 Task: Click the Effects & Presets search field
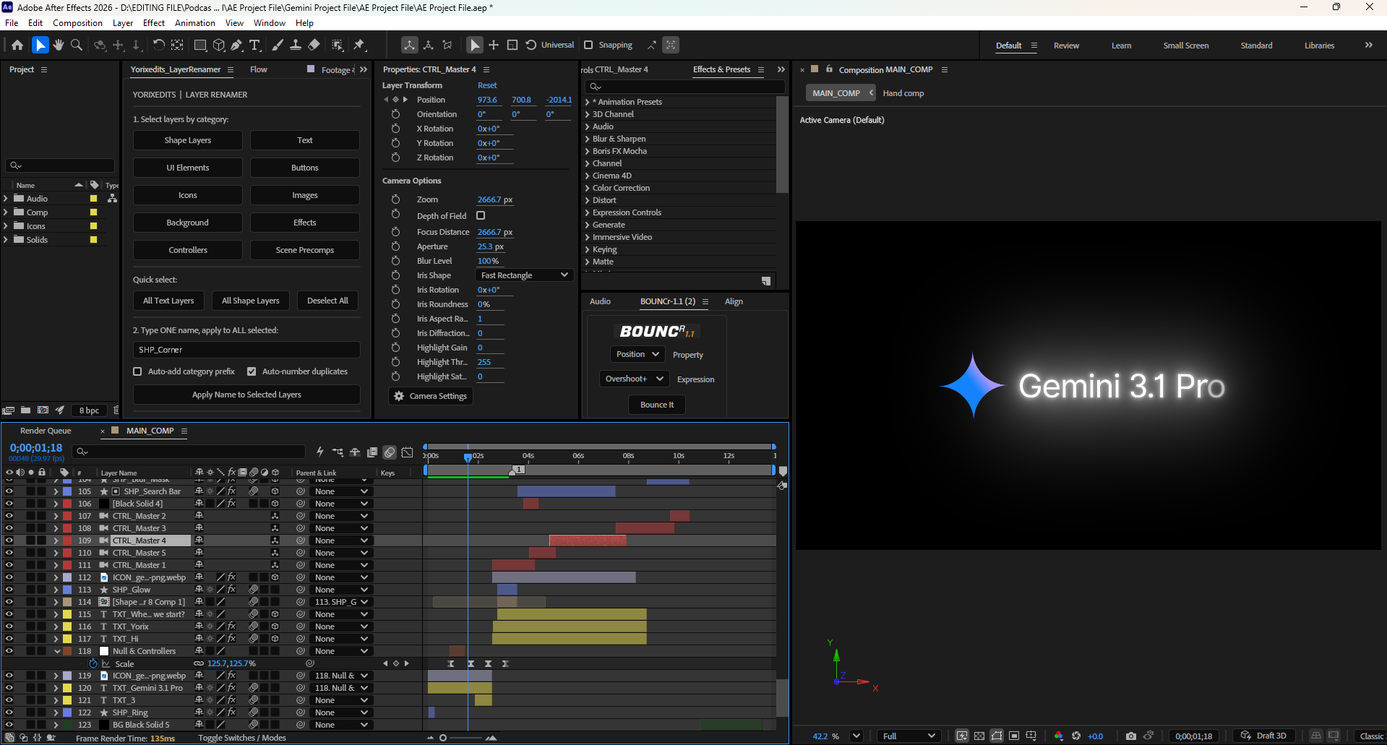tap(685, 87)
